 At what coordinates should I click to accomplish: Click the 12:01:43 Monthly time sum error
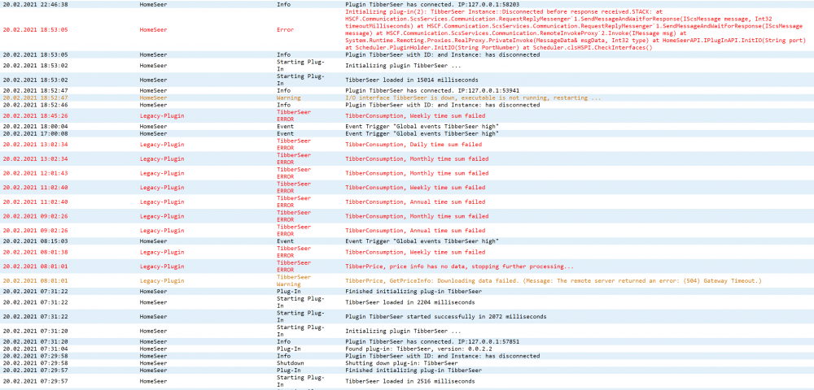pos(417,172)
